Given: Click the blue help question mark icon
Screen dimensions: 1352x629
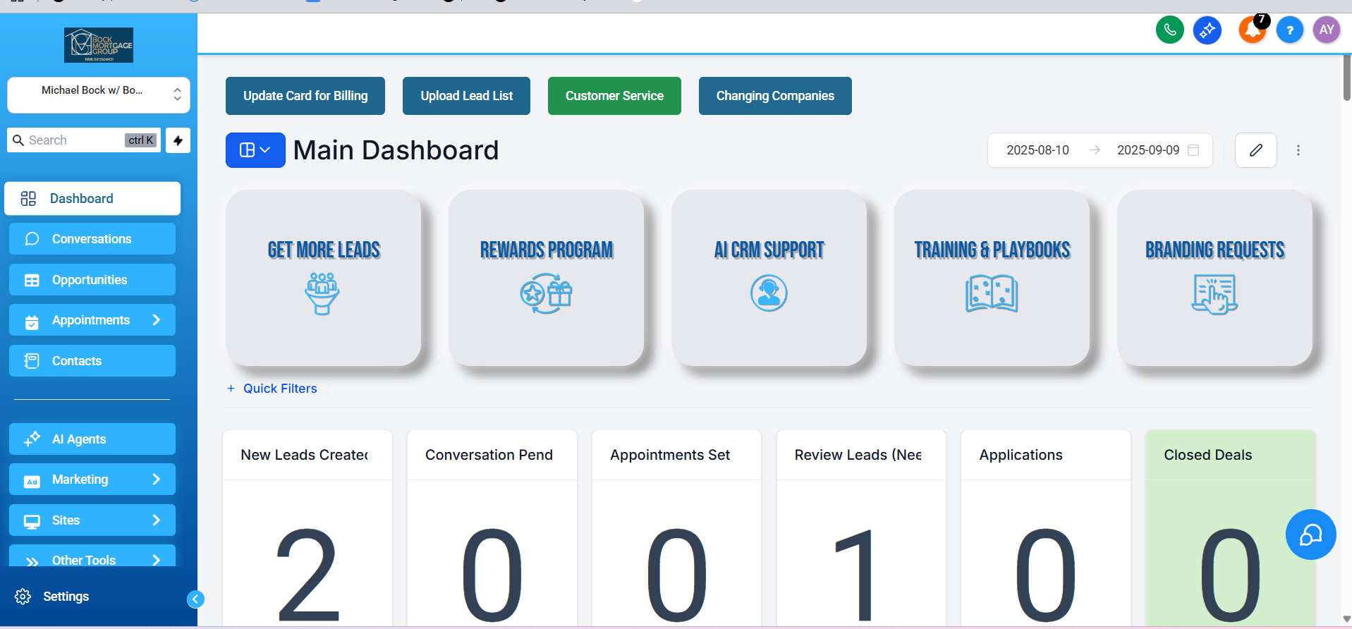Looking at the screenshot, I should click(1289, 30).
